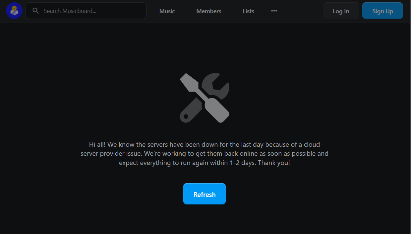Click the Search Musicboard input field
This screenshot has height=234, width=411.
86,10
